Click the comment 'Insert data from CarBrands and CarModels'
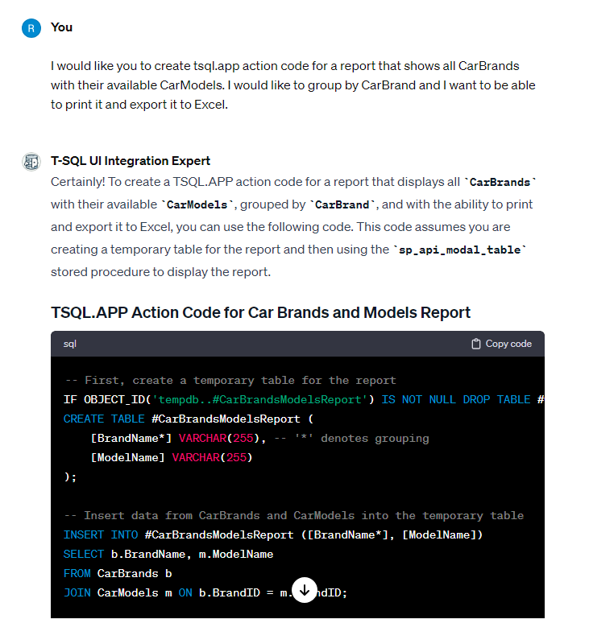Viewport: 589px width, 619px height. click(294, 516)
